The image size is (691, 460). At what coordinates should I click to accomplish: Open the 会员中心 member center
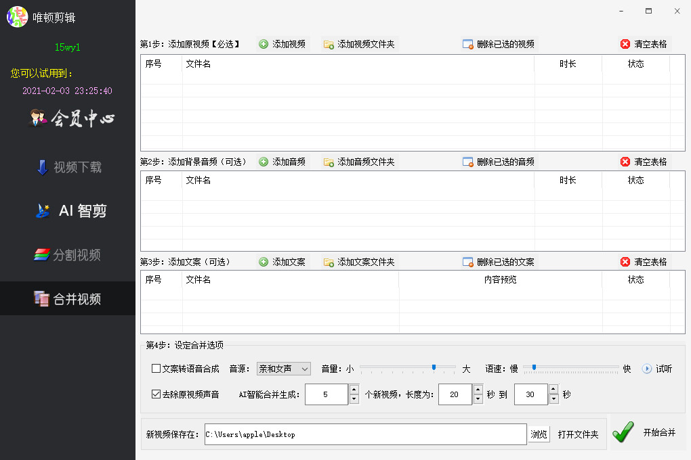(72, 118)
